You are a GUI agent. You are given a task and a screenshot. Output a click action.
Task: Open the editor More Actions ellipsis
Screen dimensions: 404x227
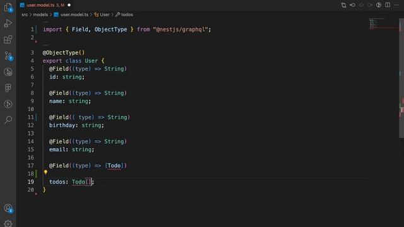[x=396, y=5]
